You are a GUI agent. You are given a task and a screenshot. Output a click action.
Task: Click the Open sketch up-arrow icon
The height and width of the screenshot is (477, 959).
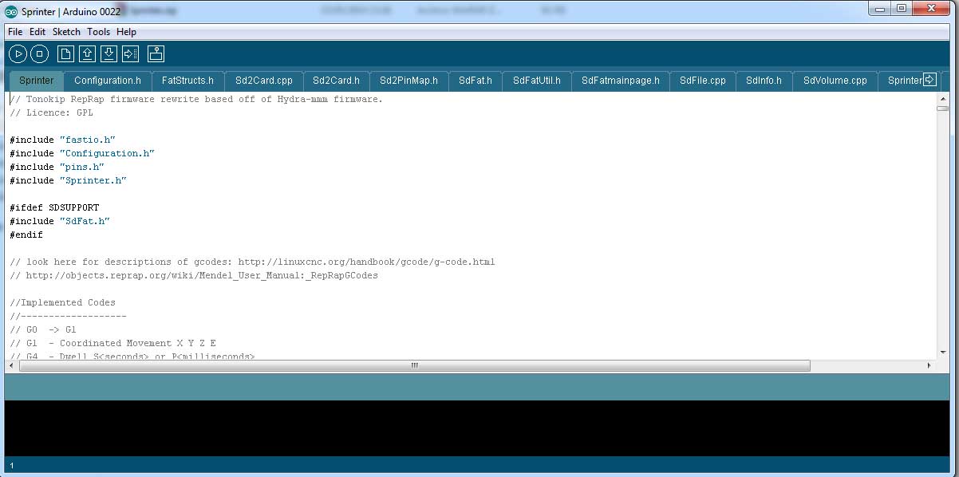click(88, 53)
